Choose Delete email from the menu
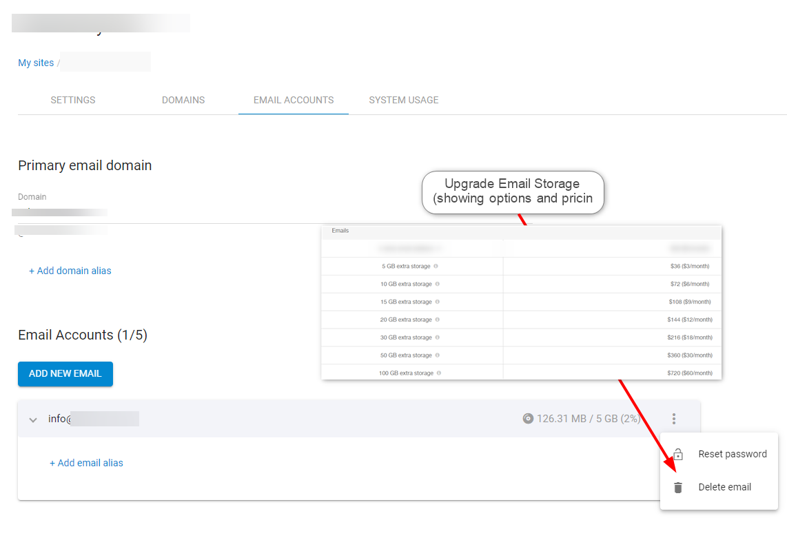 pyautogui.click(x=719, y=487)
